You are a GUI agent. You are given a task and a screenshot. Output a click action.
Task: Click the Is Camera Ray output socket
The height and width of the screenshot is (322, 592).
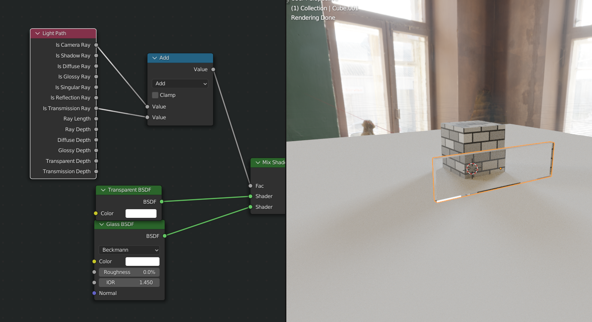(96, 45)
